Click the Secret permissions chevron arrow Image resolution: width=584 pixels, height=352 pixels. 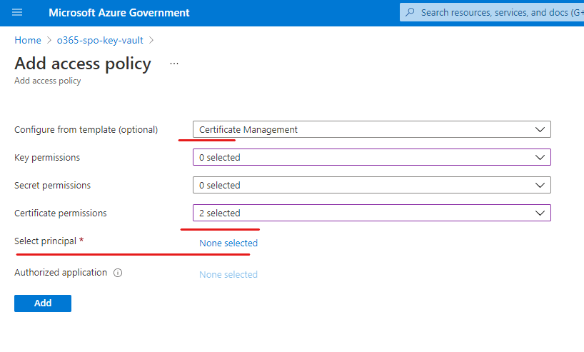tap(540, 185)
